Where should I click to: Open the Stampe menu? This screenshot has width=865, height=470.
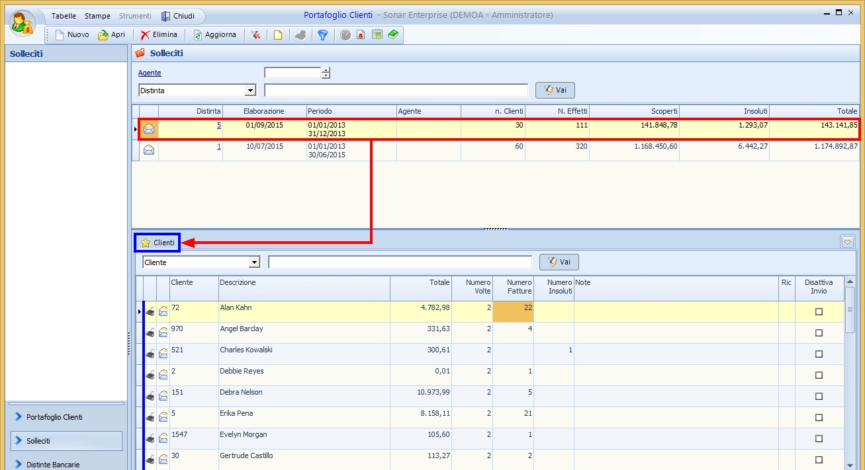click(x=97, y=16)
